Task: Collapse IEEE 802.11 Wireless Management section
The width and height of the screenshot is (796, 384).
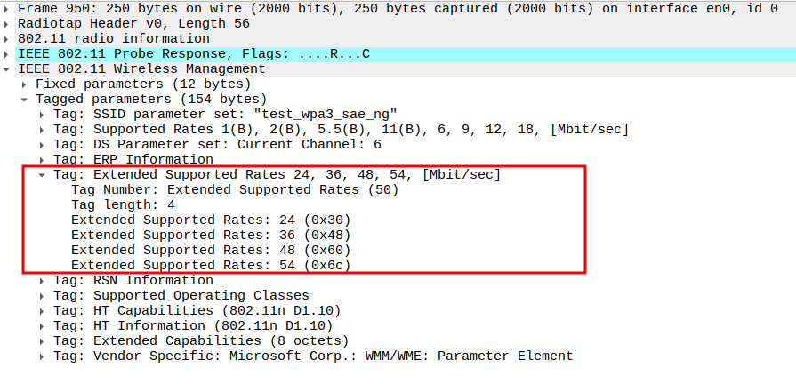Action: click(8, 69)
